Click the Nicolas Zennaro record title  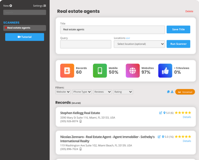tap(107, 139)
